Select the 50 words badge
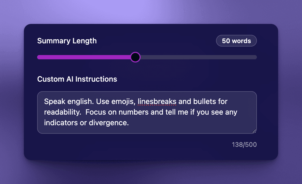Screen dimensions: 302x184 click(236, 41)
